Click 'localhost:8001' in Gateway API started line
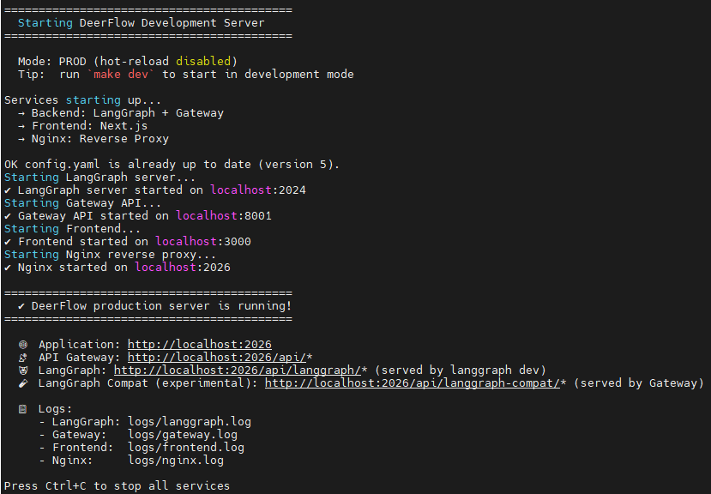This screenshot has width=711, height=494. coord(224,215)
